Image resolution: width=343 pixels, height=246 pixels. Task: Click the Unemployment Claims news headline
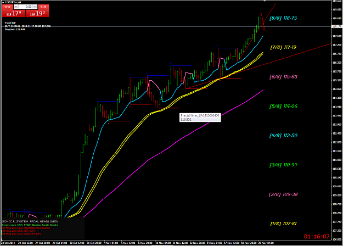coord(26,228)
